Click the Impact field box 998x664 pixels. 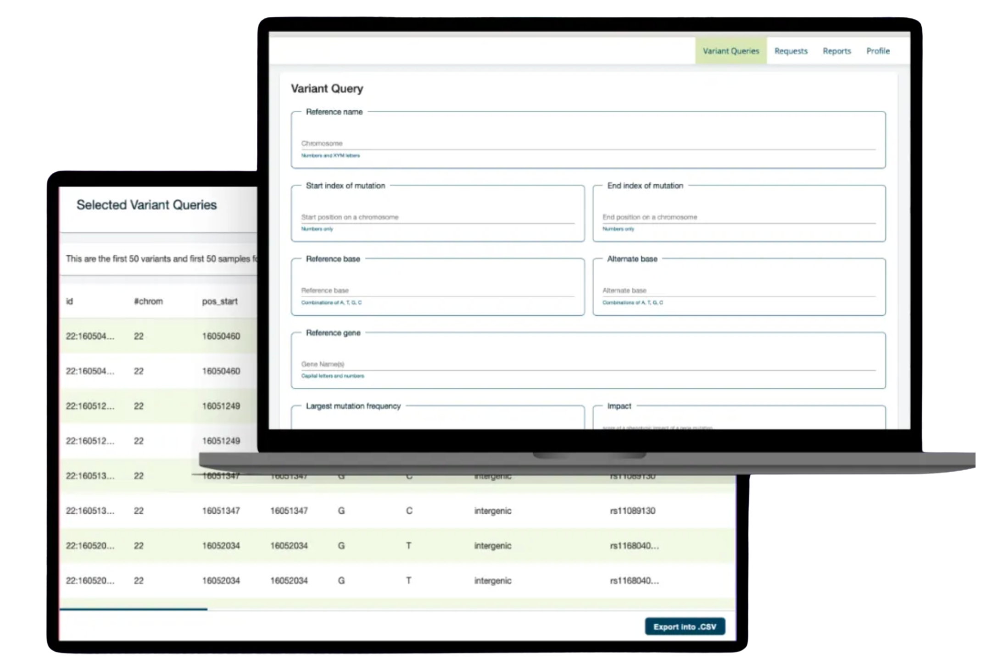click(x=738, y=418)
